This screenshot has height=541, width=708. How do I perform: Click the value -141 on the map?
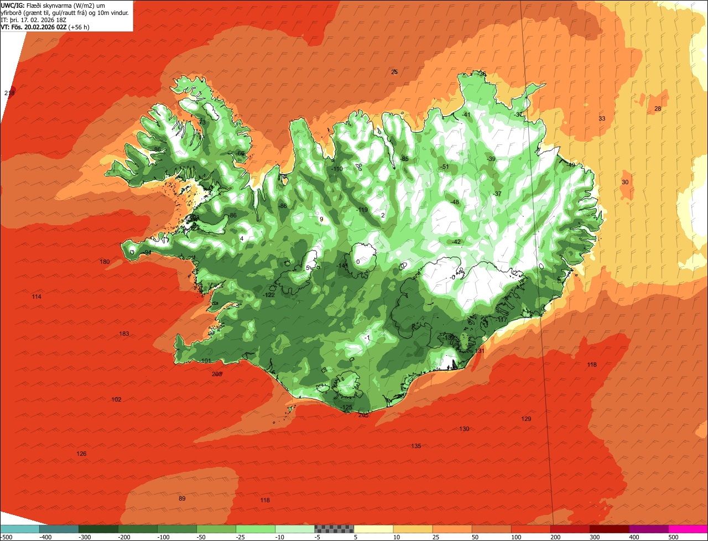pyautogui.click(x=342, y=266)
